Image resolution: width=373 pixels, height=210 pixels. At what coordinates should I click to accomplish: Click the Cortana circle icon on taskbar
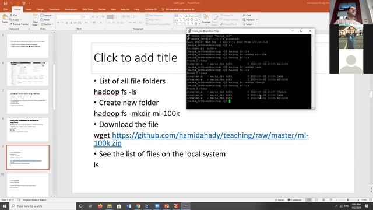80,206
